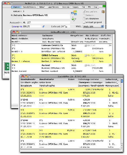Check Akt. Lief. in GUBUS Software row
This screenshot has height=155, width=127.
click(x=86, y=55)
